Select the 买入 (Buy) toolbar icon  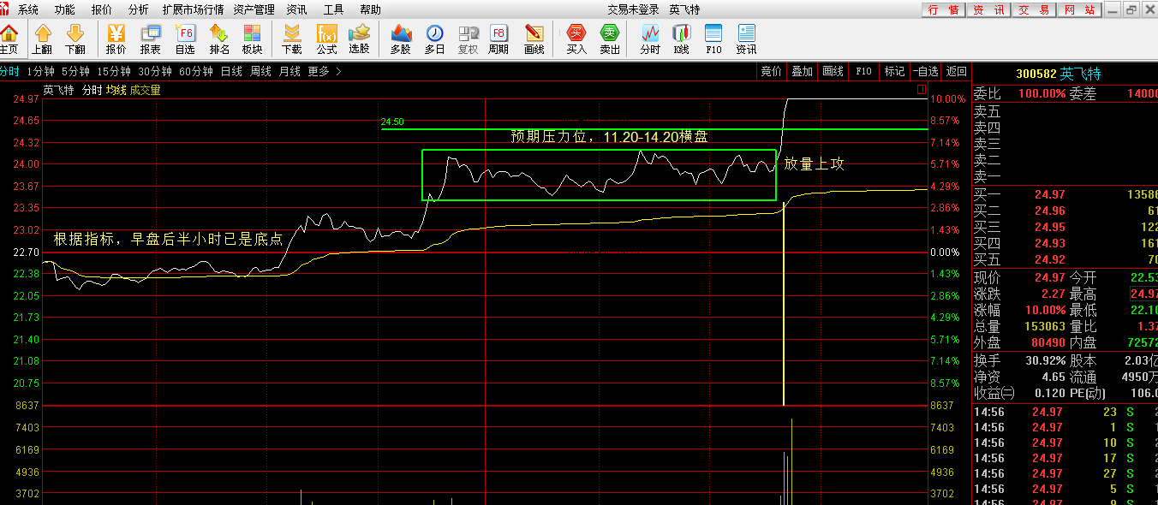coord(576,40)
